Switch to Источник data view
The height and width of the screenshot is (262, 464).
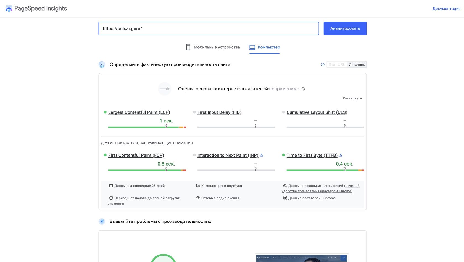click(x=357, y=65)
